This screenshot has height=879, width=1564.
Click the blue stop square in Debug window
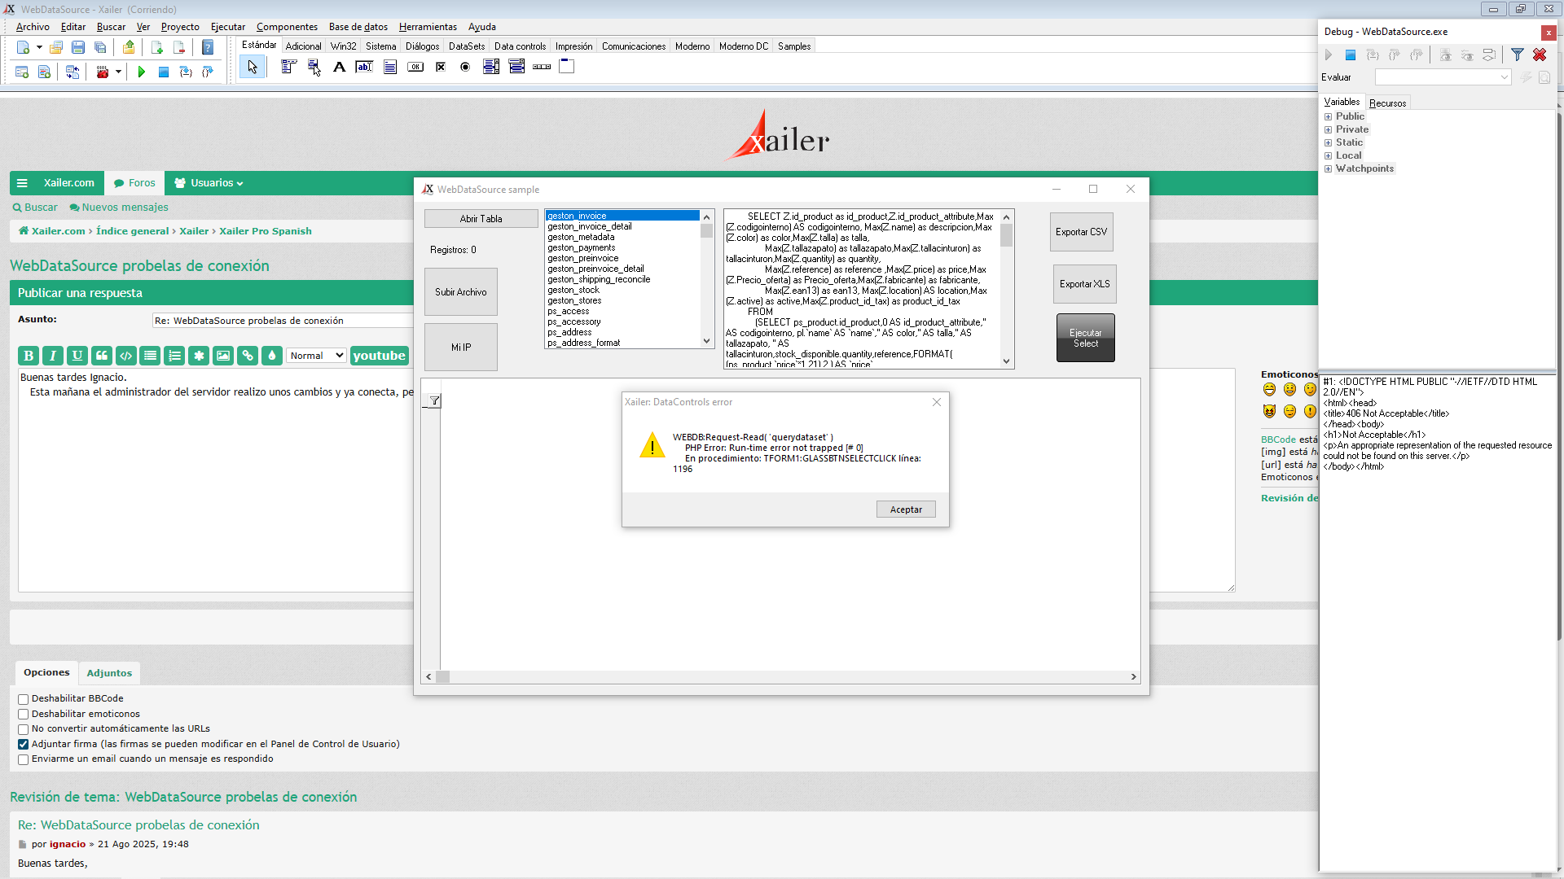(1350, 55)
